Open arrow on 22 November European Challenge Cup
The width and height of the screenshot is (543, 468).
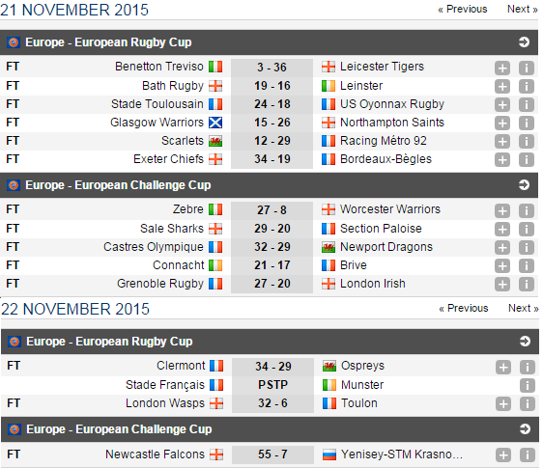[x=525, y=429]
